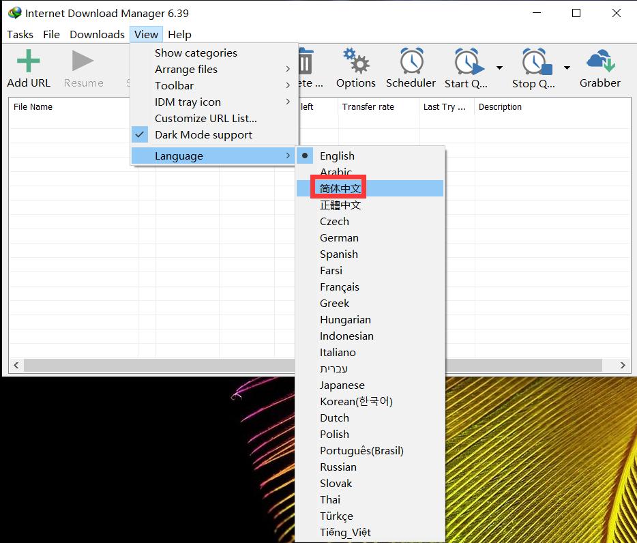Select Hungarian language

370,319
